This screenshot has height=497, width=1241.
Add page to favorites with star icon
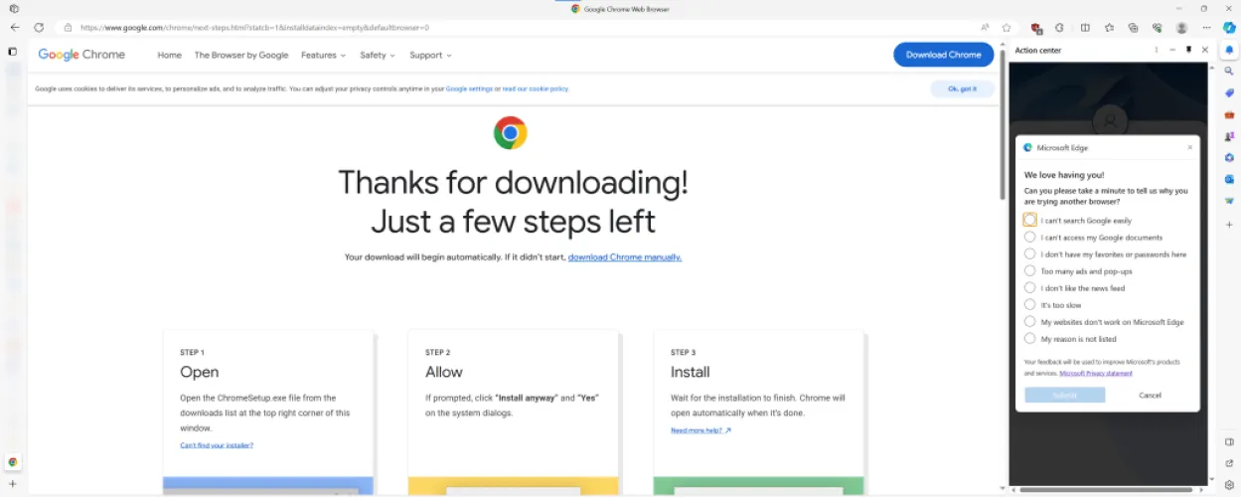1007,28
